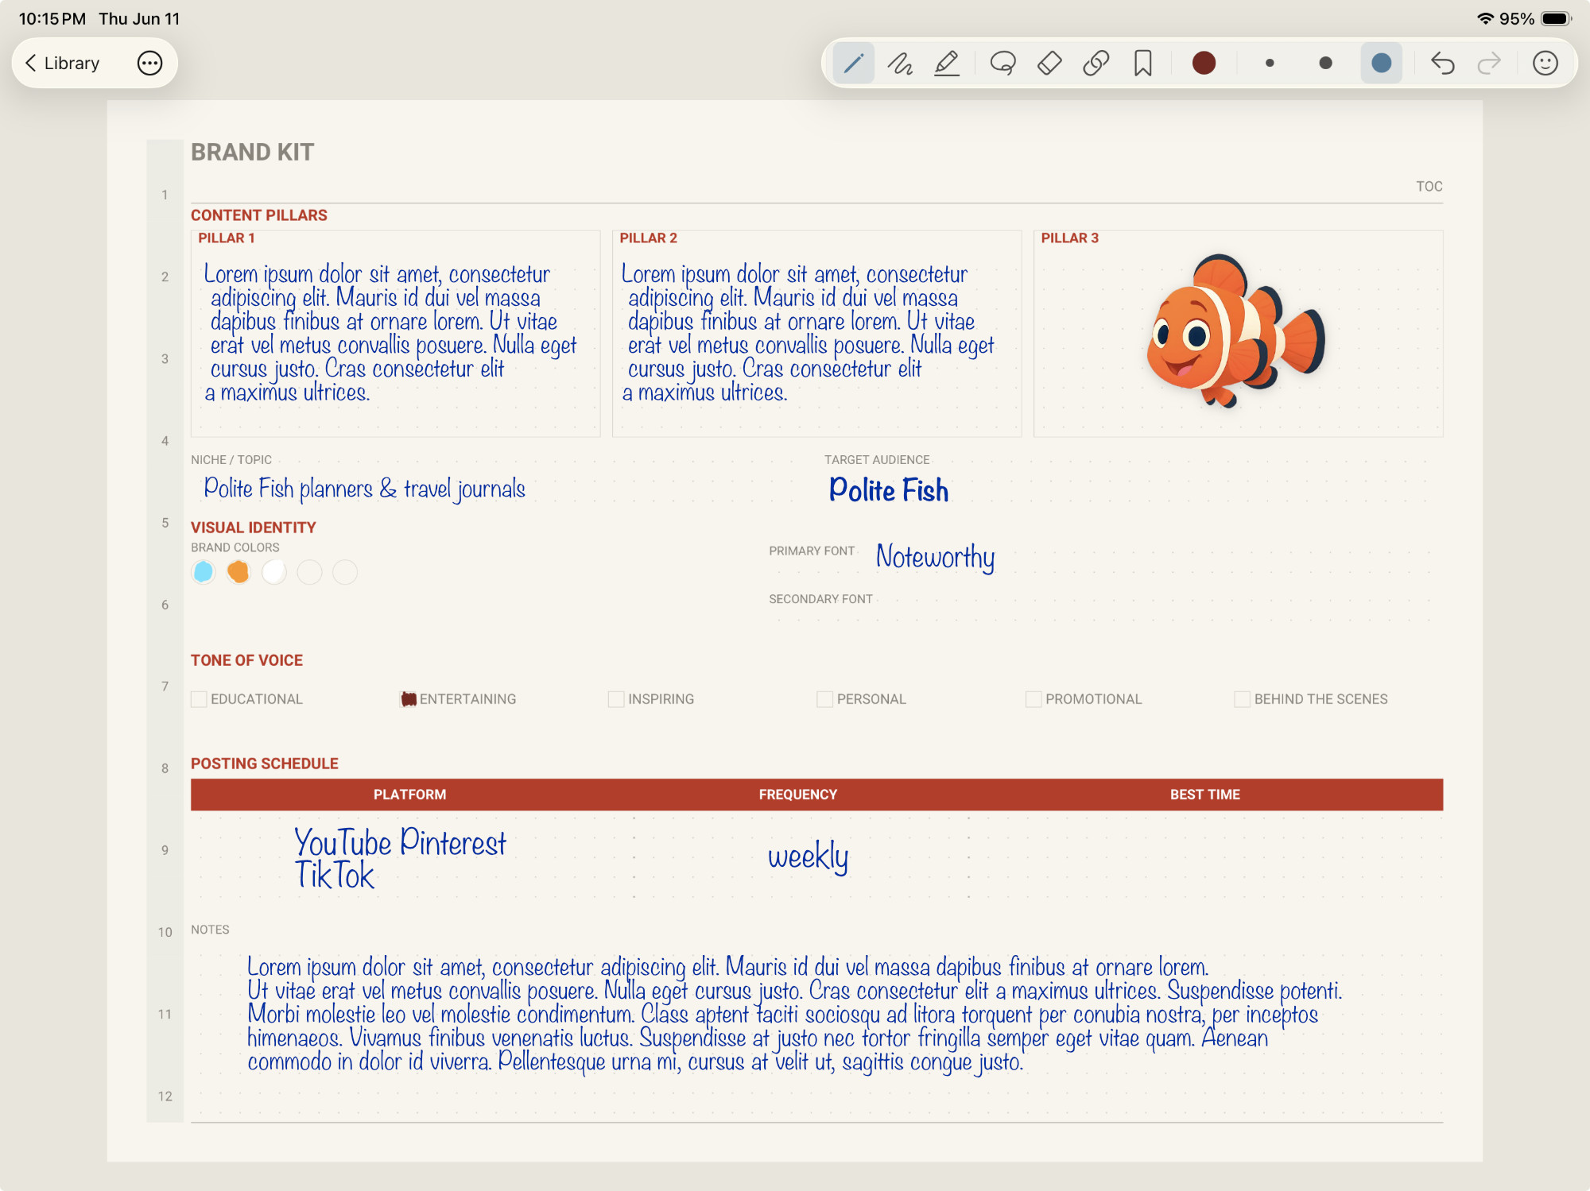Tap the PLATFORM column header
Viewport: 1590px width, 1191px height.
pyautogui.click(x=409, y=795)
